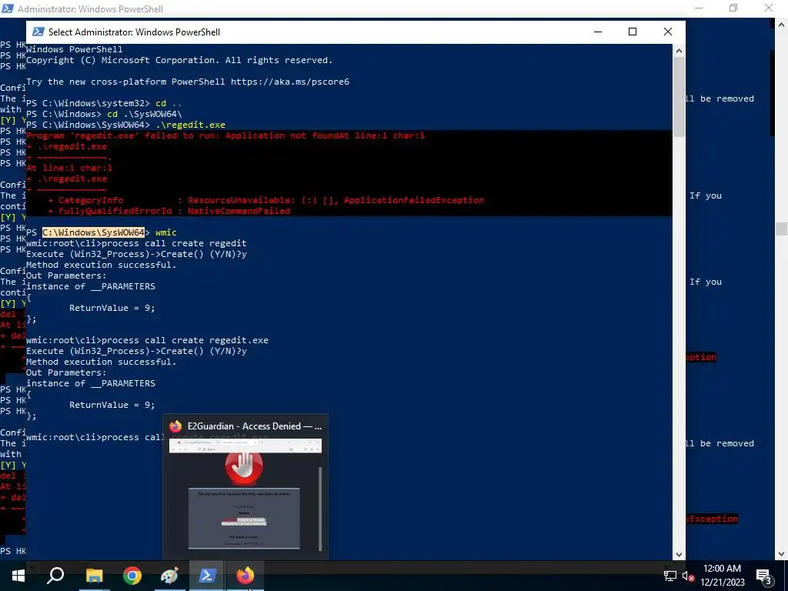The height and width of the screenshot is (591, 788).
Task: Close the background Administrator PowerShell window
Action: tap(769, 8)
